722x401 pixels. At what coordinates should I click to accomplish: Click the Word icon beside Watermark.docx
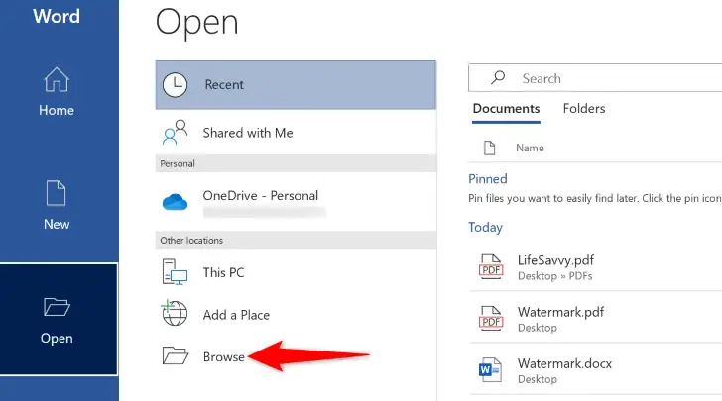pos(490,370)
